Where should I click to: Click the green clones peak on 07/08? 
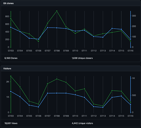point(57,11)
